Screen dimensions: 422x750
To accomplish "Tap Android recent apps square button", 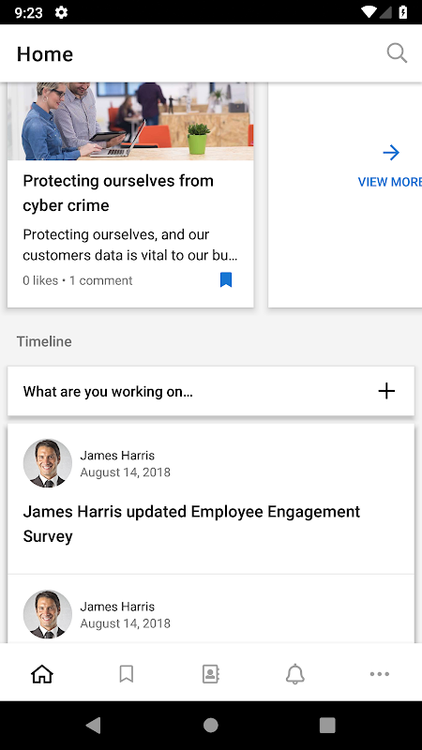I will pos(327,726).
